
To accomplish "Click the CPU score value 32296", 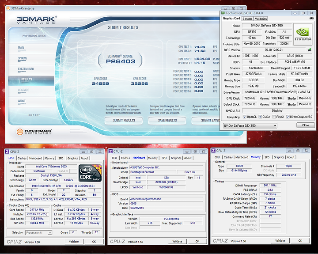I will (140, 83).
